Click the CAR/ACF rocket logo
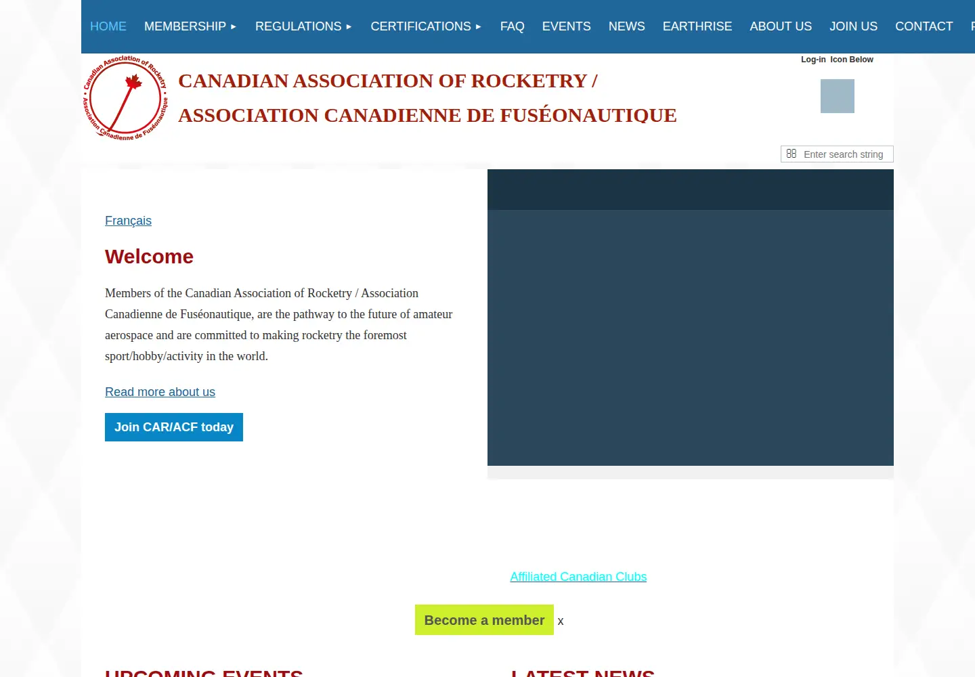This screenshot has height=677, width=975. tap(125, 97)
